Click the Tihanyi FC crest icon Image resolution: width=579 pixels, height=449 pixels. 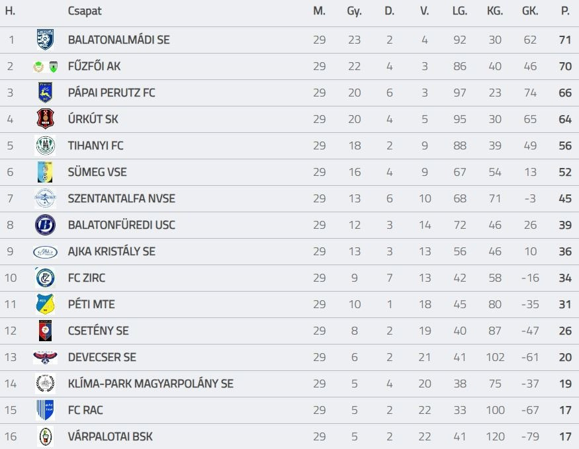click(x=45, y=145)
